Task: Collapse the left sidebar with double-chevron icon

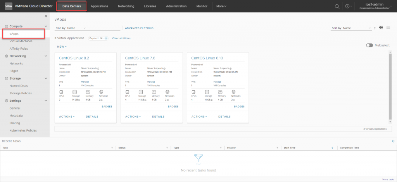Action: click(46, 16)
